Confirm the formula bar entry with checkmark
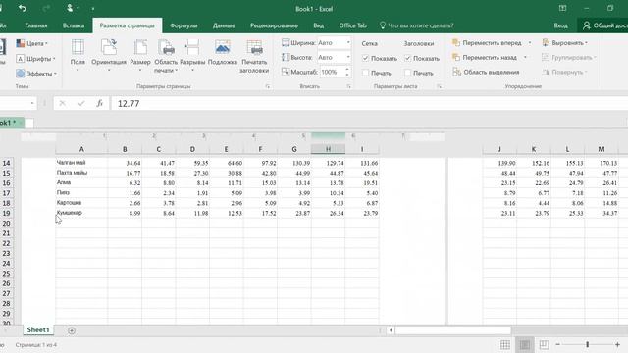 pos(81,103)
